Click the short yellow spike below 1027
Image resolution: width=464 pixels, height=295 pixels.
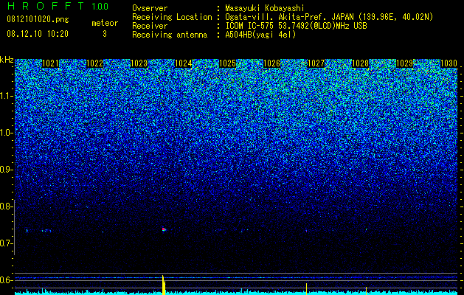pyautogui.click(x=307, y=289)
